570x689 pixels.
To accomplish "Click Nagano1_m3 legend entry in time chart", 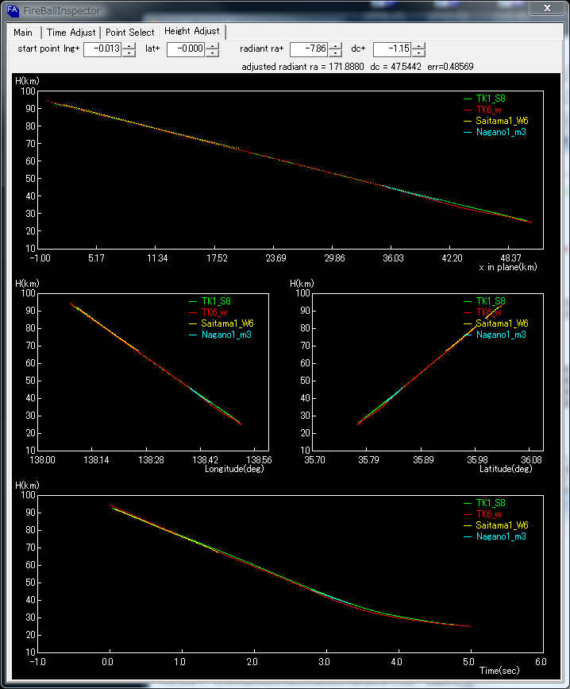I will [500, 536].
